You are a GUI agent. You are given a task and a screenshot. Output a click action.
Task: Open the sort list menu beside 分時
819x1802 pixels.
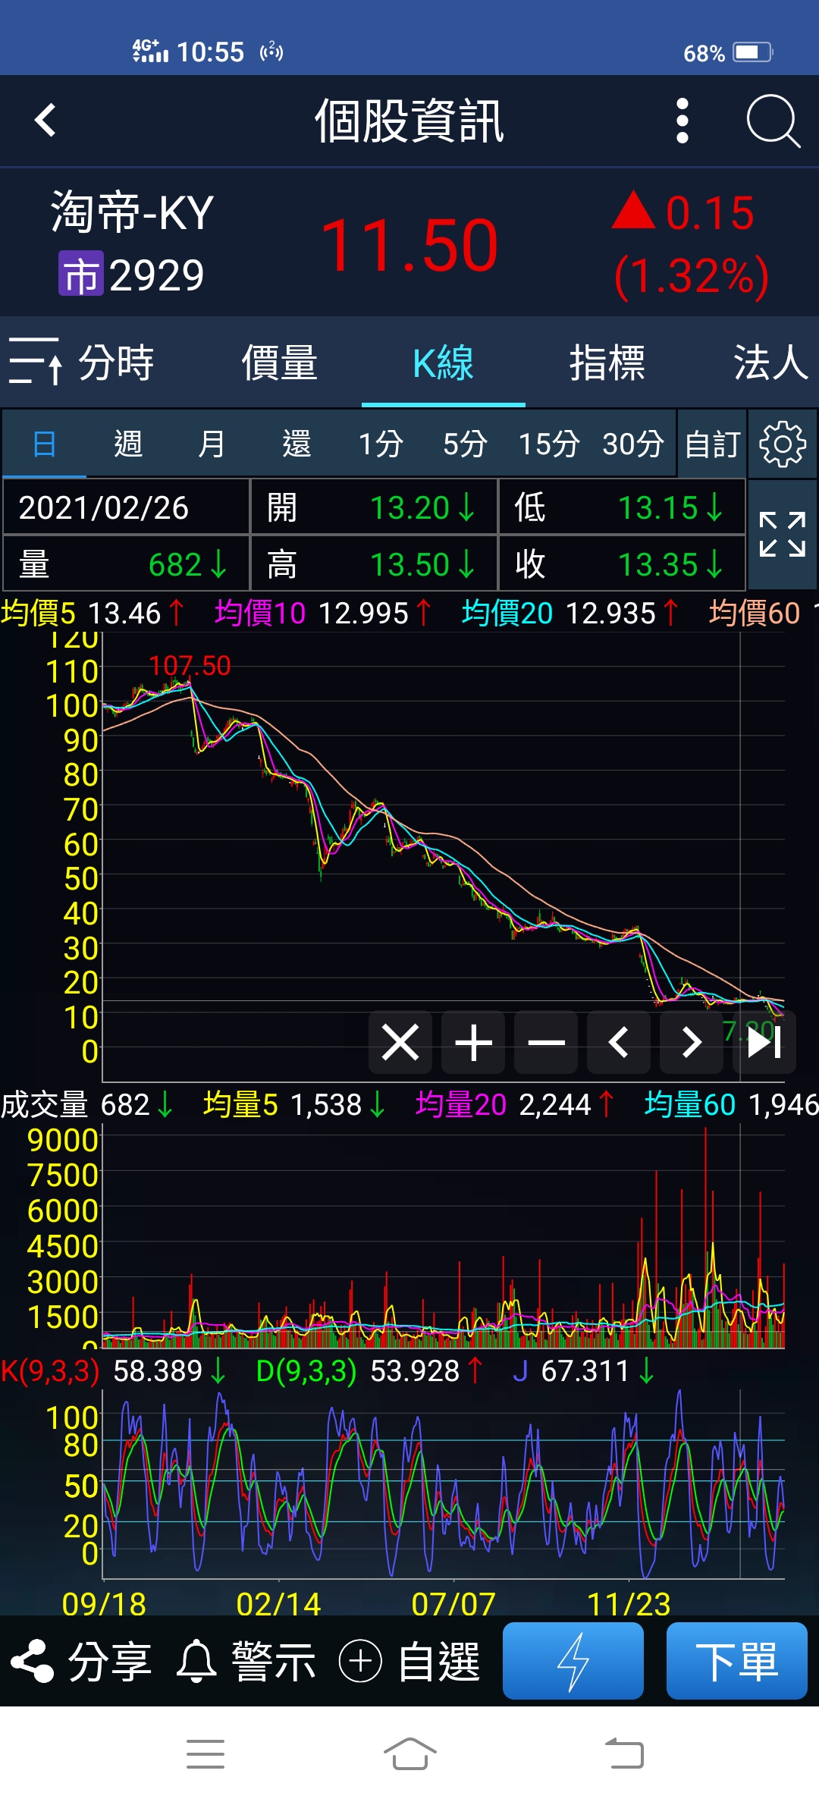pyautogui.click(x=35, y=362)
